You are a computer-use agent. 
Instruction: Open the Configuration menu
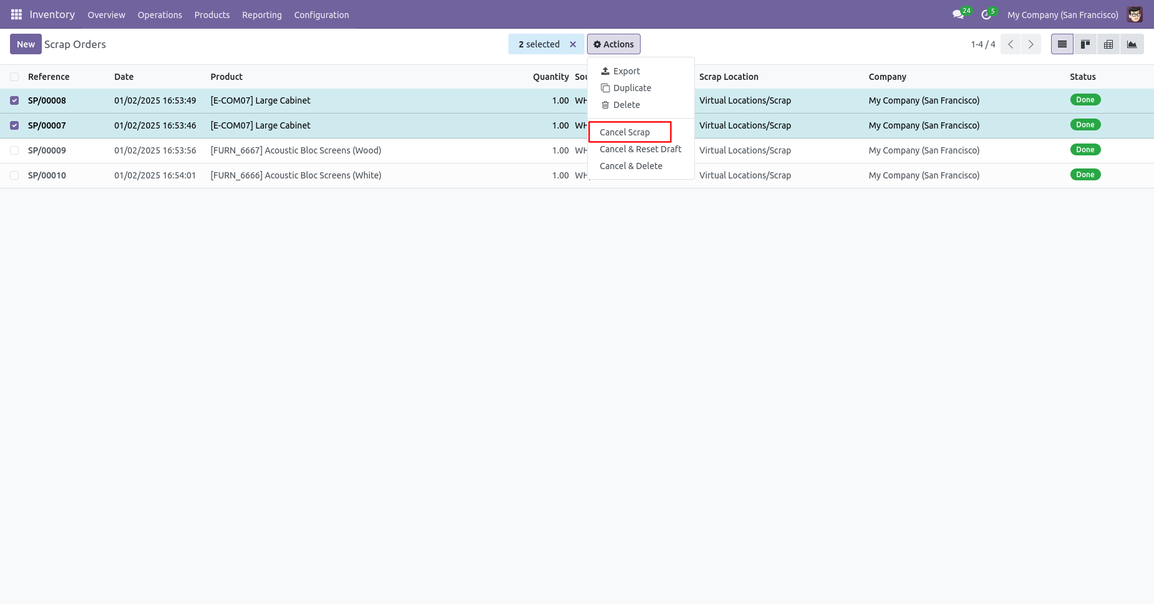pos(321,15)
